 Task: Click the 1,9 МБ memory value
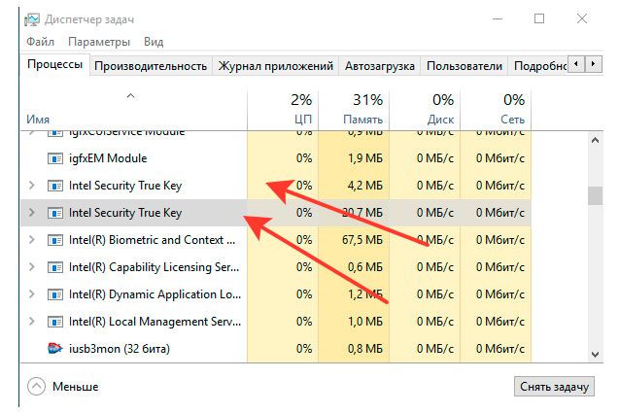tap(365, 158)
